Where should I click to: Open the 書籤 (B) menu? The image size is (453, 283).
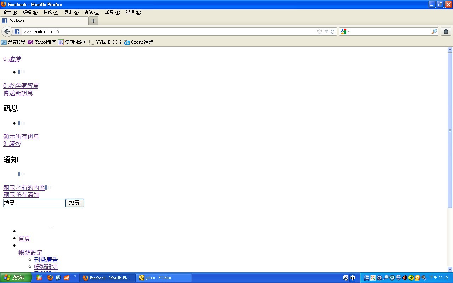92,12
